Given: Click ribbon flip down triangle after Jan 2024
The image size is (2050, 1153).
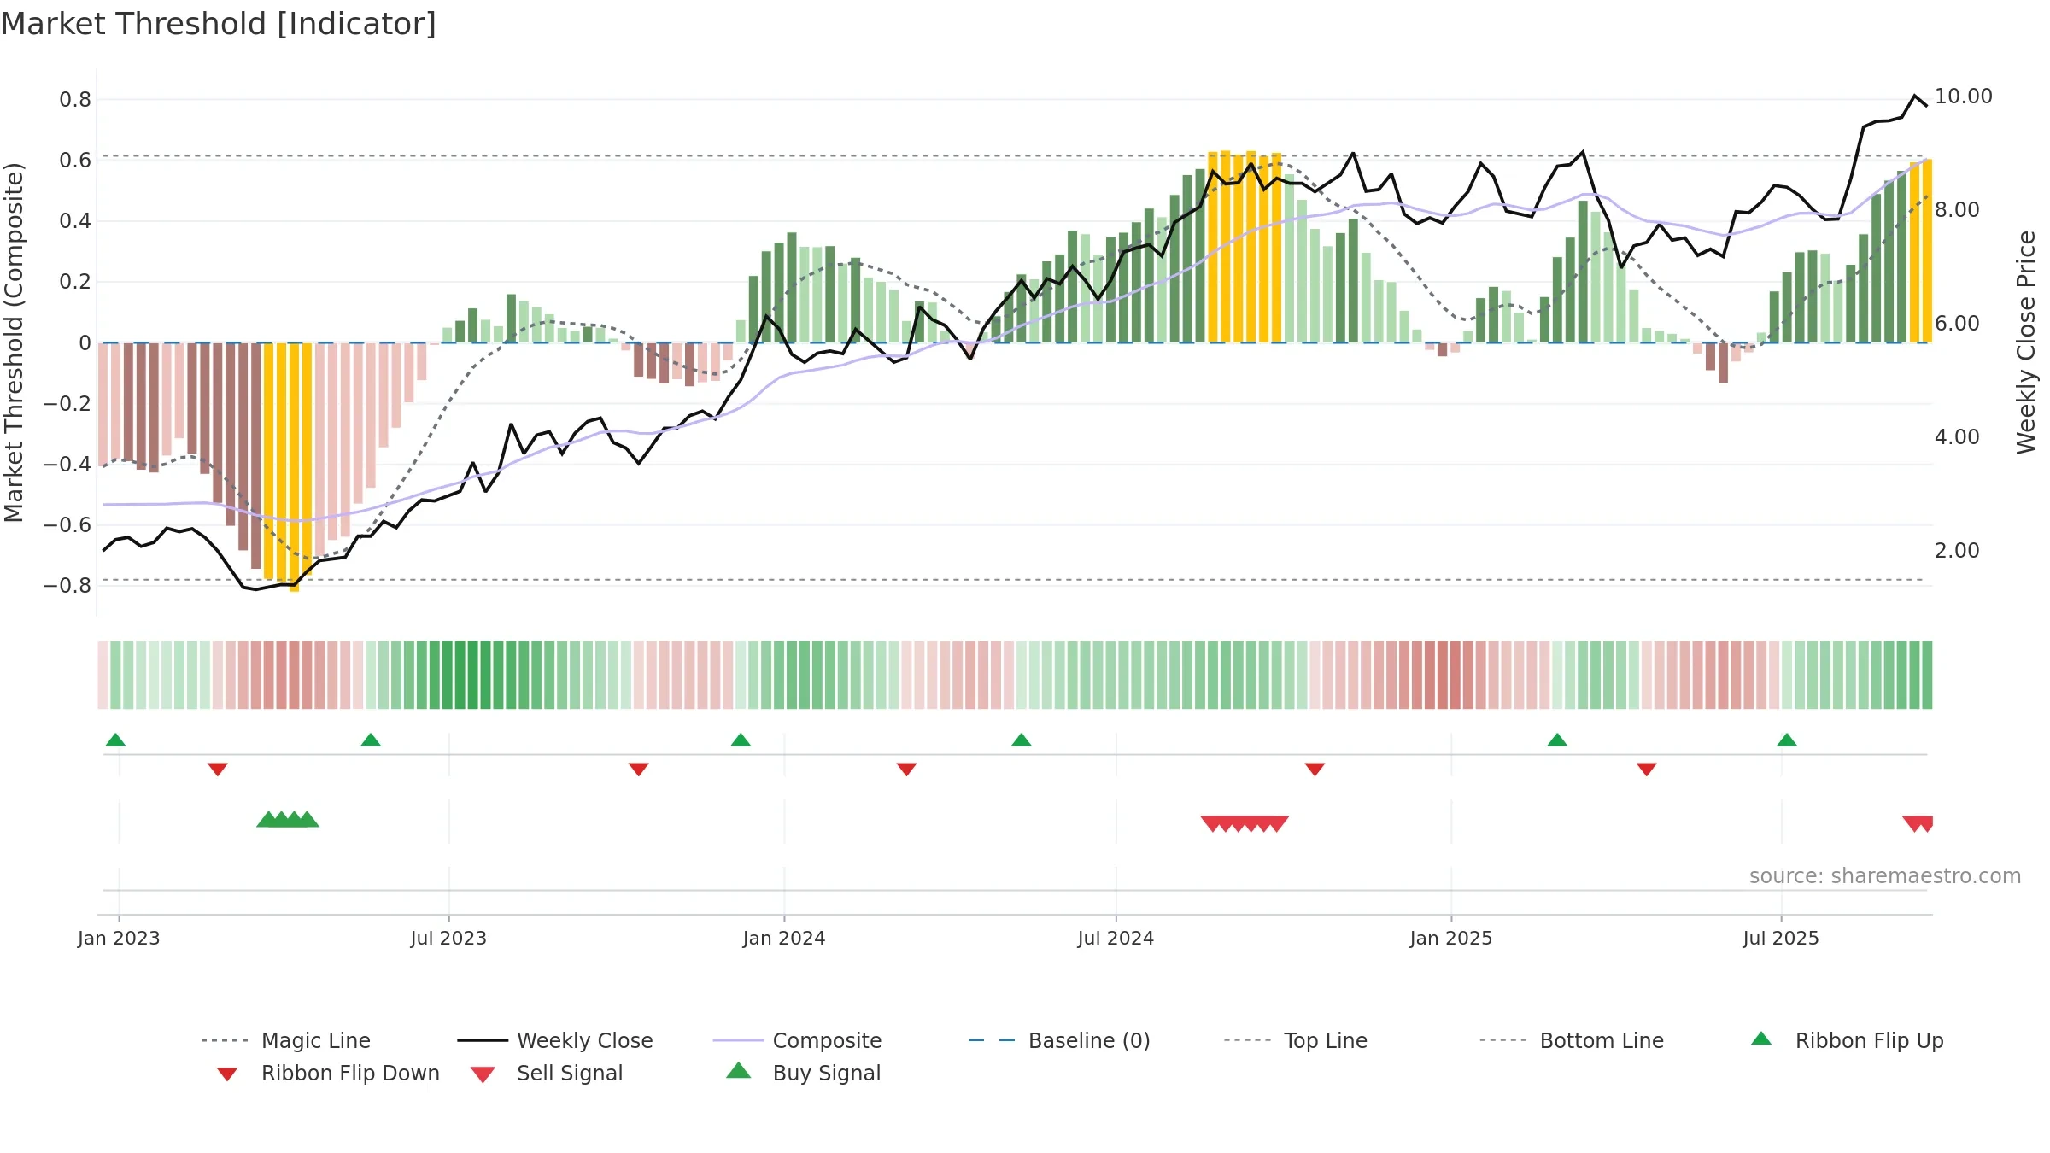Looking at the screenshot, I should coord(907,770).
